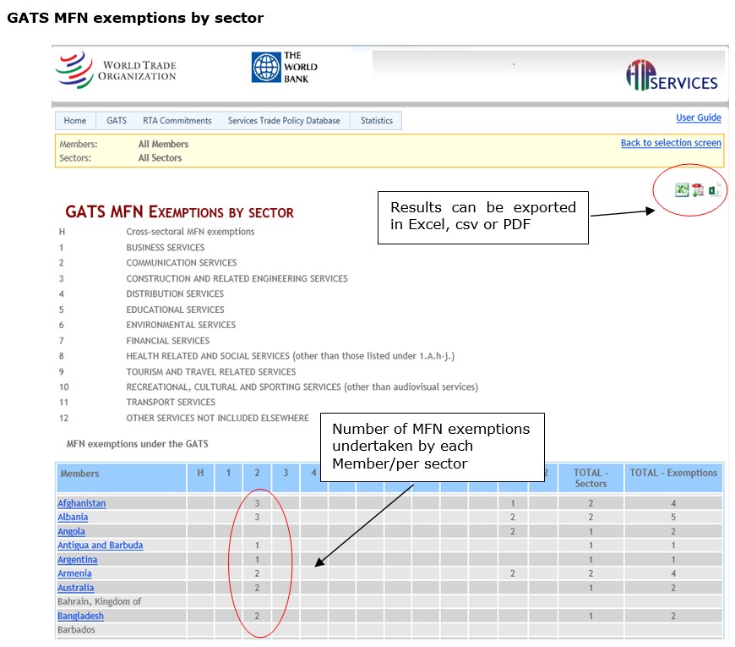This screenshot has width=735, height=647.
Task: Open the Antigua and Barbuda link
Action: pos(101,546)
